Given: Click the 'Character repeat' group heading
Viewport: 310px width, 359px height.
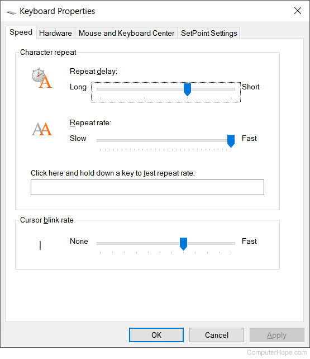Looking at the screenshot, I should click(x=48, y=52).
